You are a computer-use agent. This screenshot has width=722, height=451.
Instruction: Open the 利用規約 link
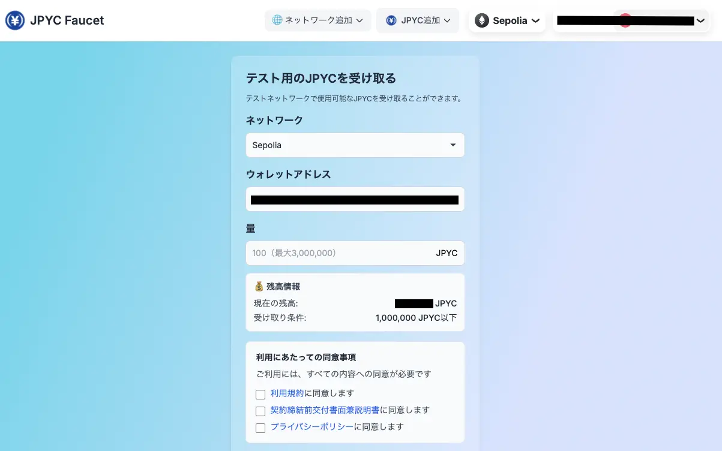click(x=287, y=393)
